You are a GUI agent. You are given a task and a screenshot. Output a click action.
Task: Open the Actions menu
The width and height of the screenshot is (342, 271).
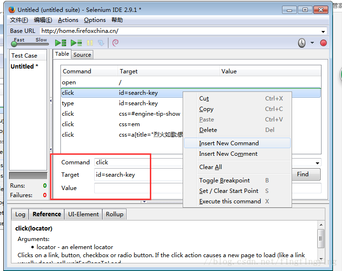click(68, 20)
